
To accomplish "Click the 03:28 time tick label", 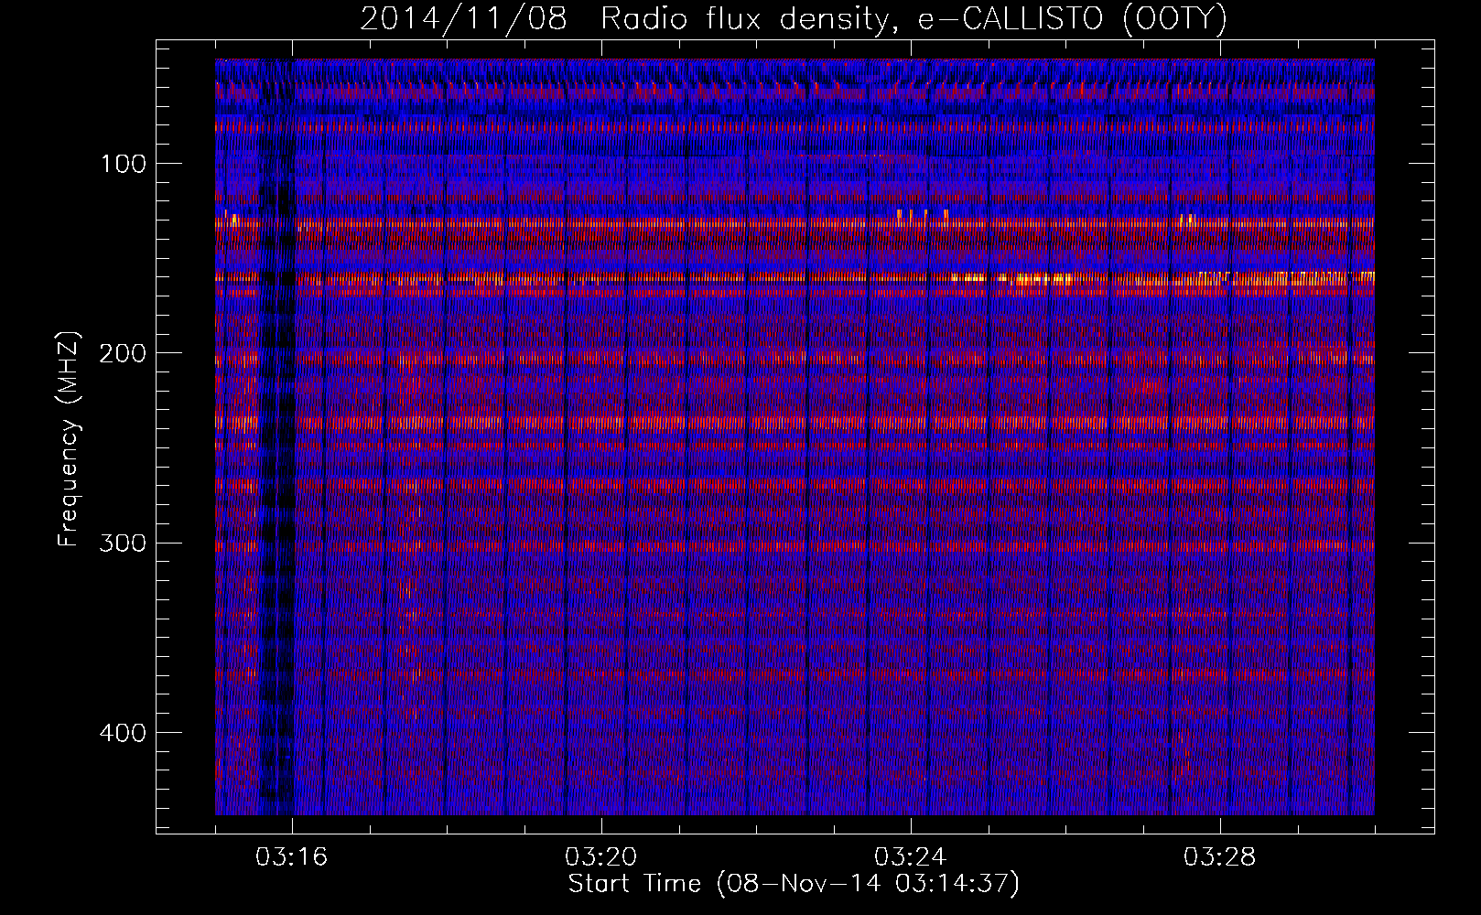I will (x=1220, y=857).
